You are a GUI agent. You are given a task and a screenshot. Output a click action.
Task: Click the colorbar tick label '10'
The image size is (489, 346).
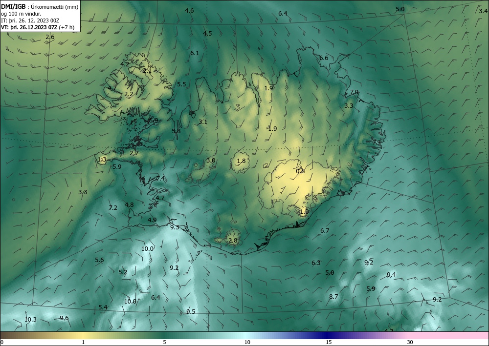(x=247, y=342)
